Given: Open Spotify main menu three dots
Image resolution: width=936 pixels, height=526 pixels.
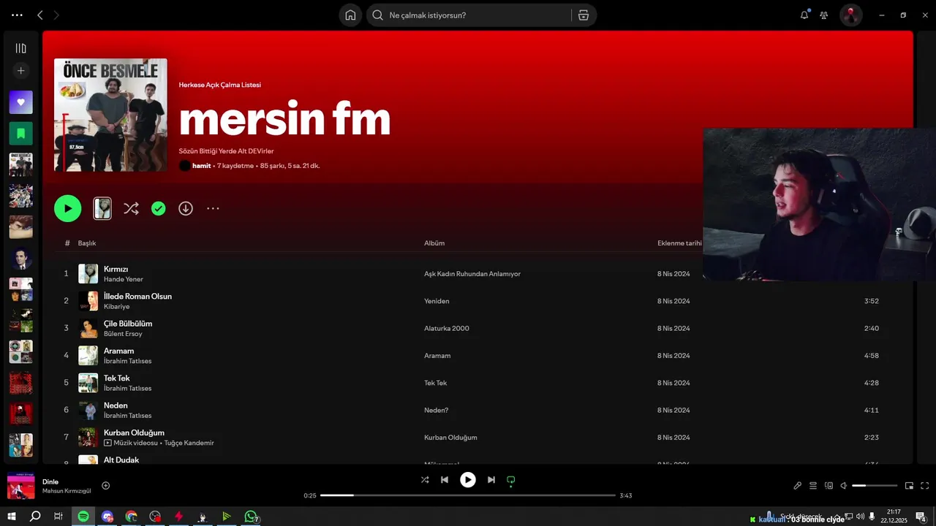Looking at the screenshot, I should pos(18,15).
